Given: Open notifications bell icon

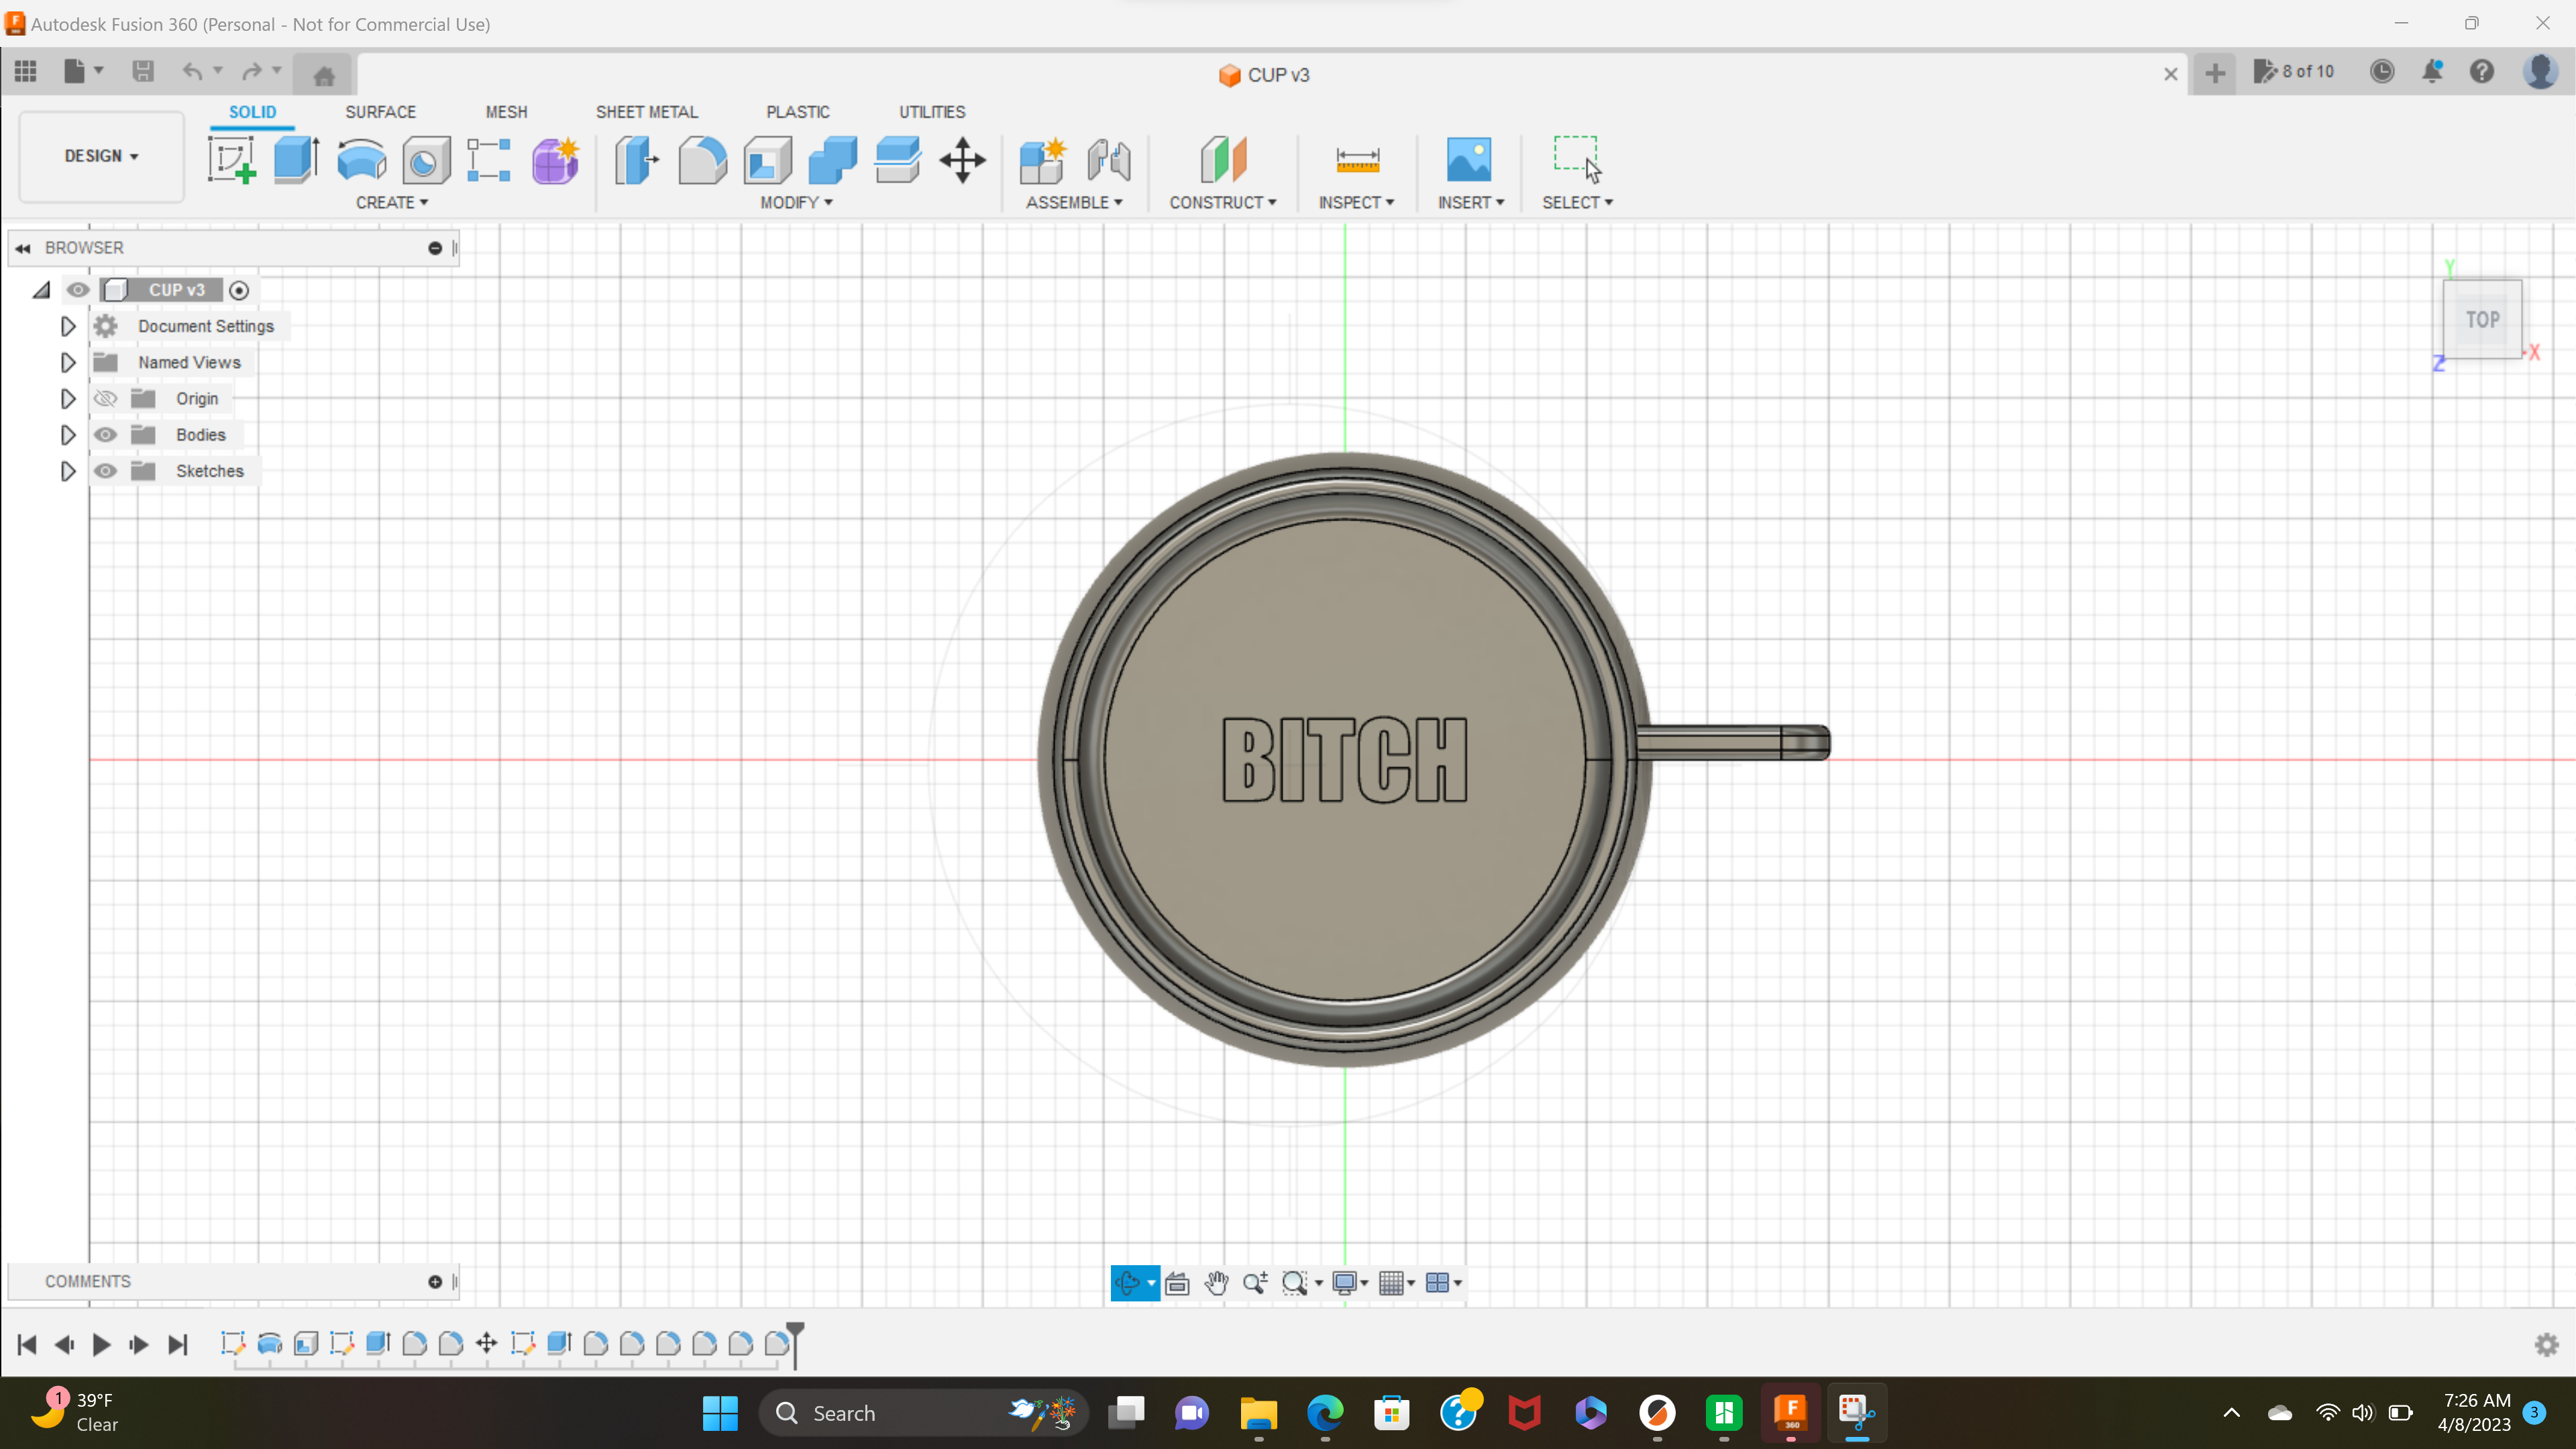Looking at the screenshot, I should pos(2432,71).
